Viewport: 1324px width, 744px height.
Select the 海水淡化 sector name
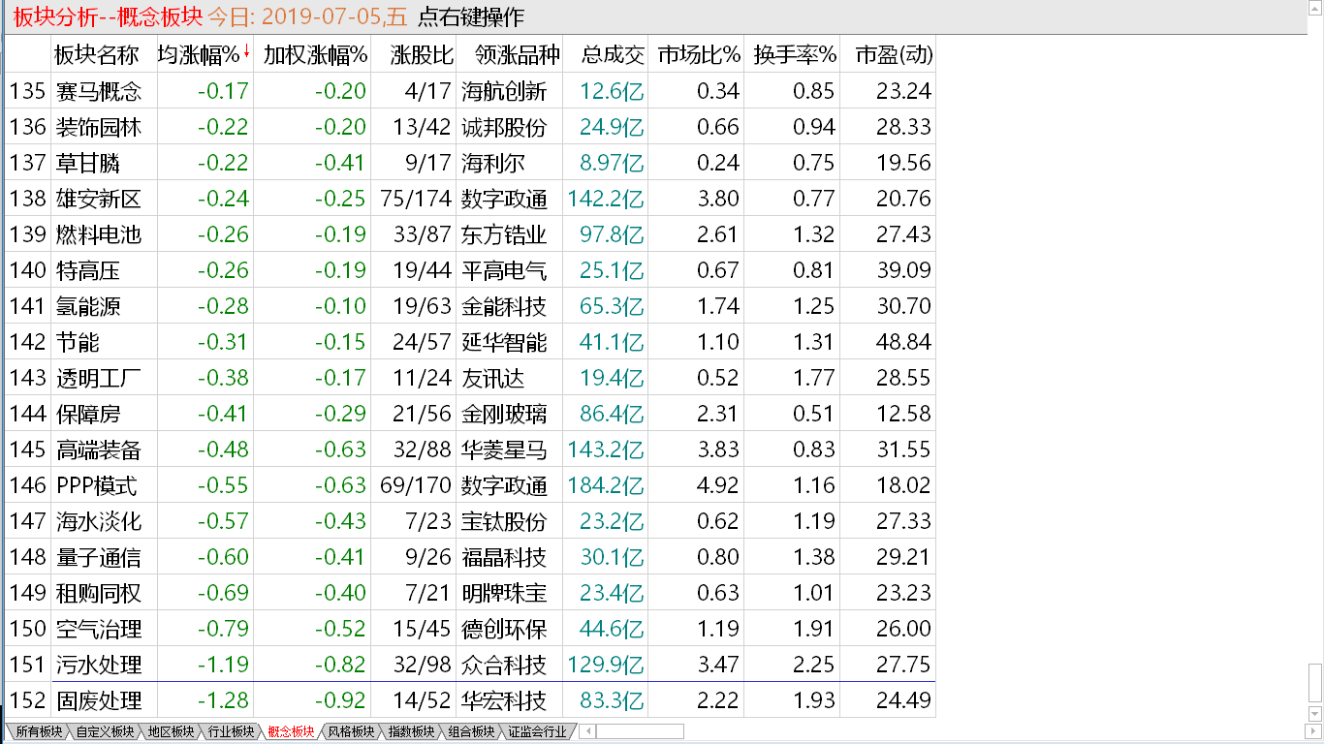[x=98, y=521]
